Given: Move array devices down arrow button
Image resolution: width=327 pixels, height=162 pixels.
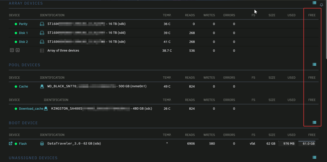Looking at the screenshot, I should pos(12,50).
